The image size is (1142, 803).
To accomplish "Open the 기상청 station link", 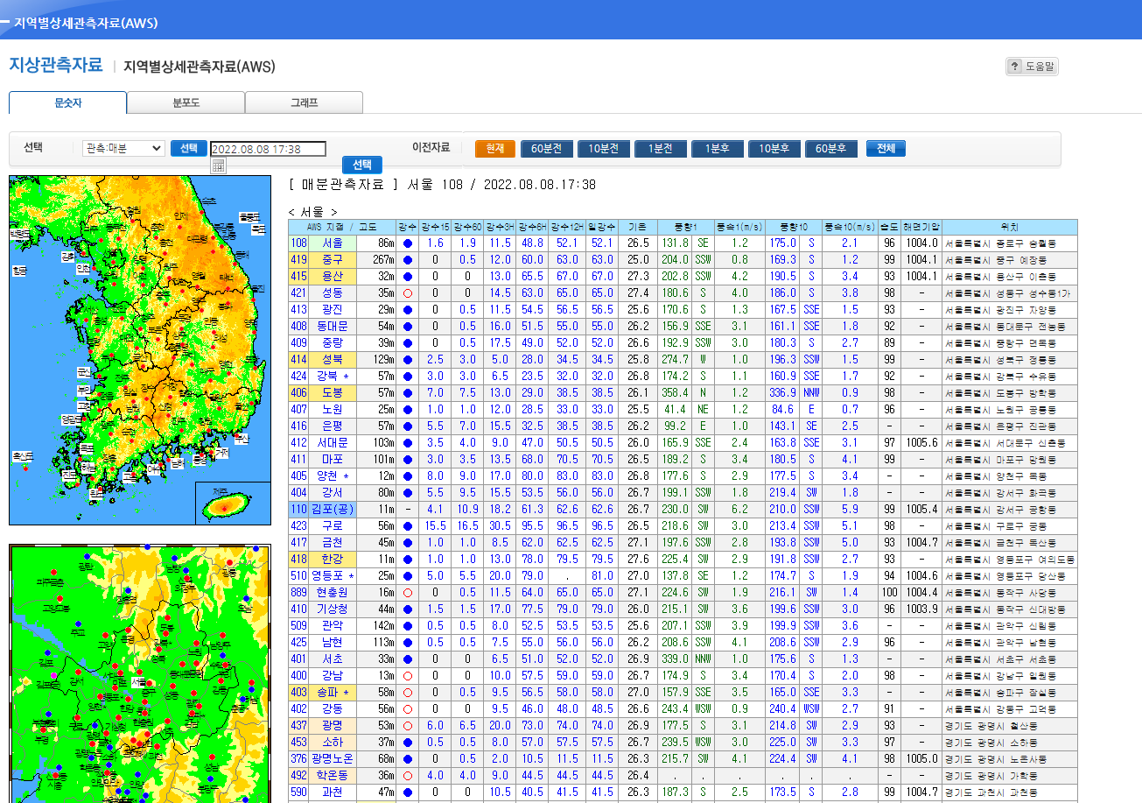I will tap(333, 609).
